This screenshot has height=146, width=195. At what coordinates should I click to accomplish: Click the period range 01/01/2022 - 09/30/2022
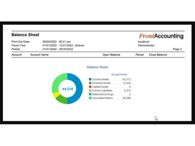58,49
